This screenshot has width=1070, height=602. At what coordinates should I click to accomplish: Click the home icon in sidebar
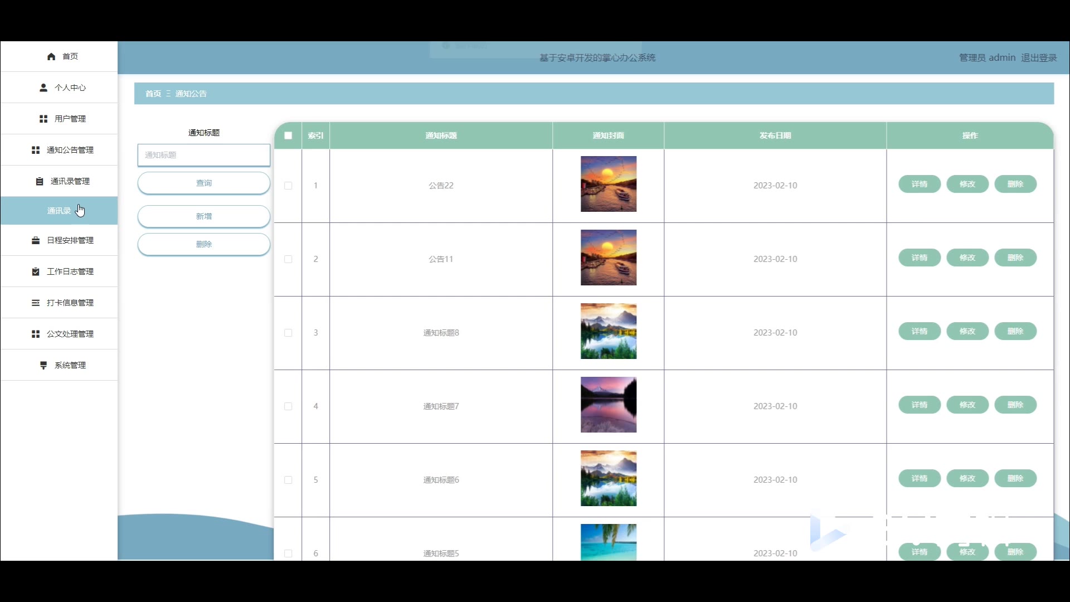point(51,56)
